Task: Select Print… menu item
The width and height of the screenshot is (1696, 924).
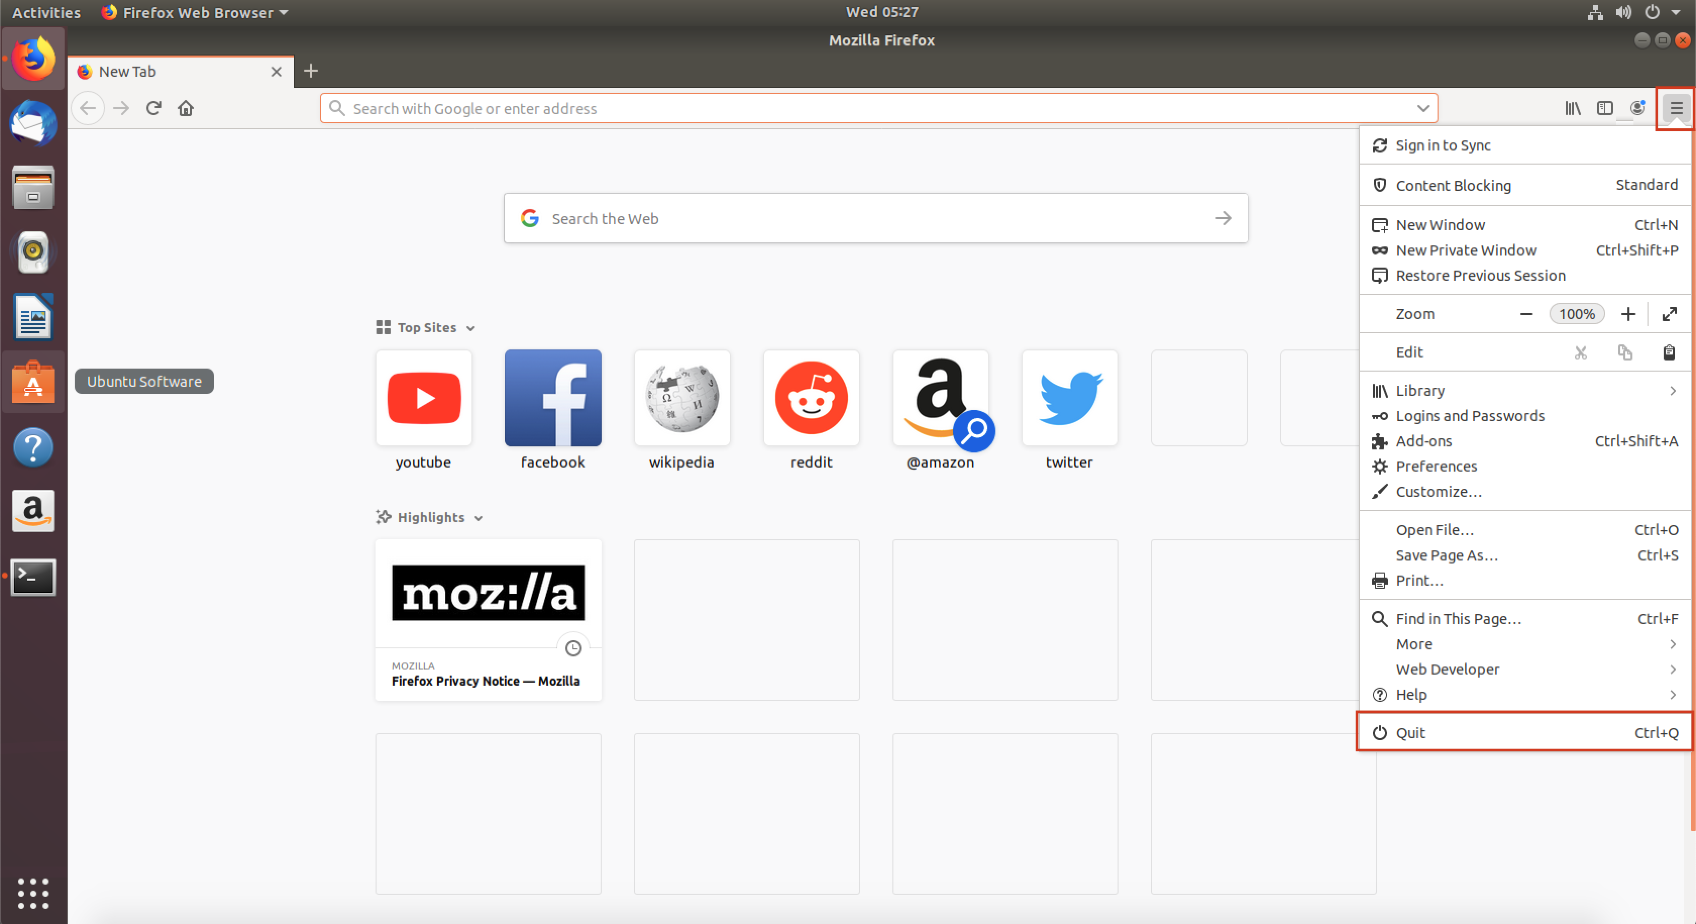Action: pos(1524,580)
